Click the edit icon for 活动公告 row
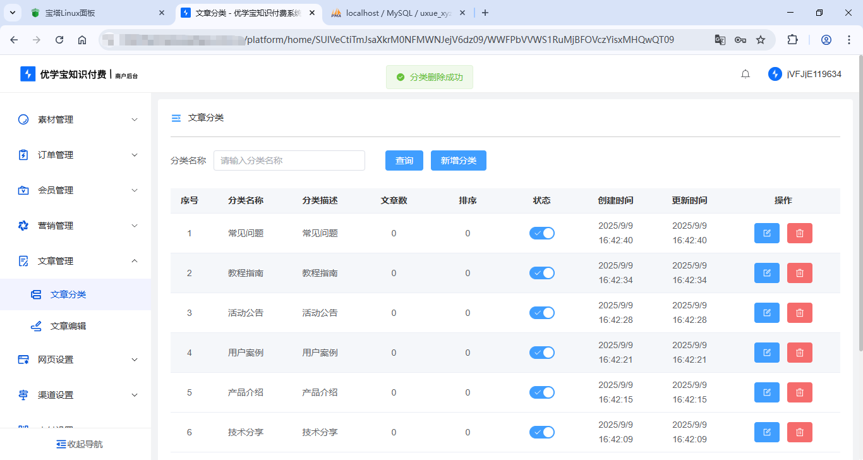863x460 pixels. pyautogui.click(x=766, y=313)
